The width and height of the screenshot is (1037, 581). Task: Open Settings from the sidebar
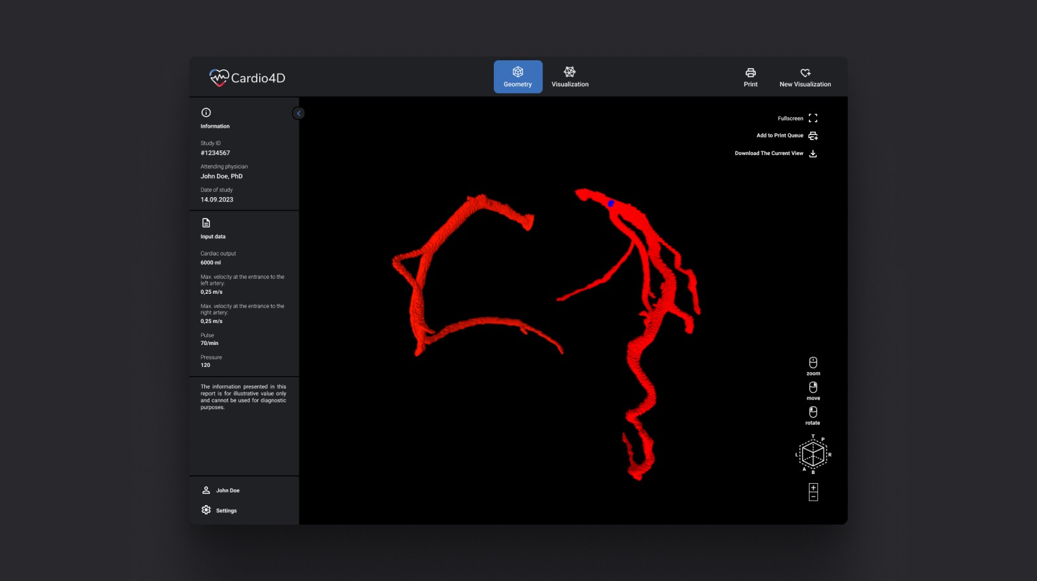click(219, 510)
